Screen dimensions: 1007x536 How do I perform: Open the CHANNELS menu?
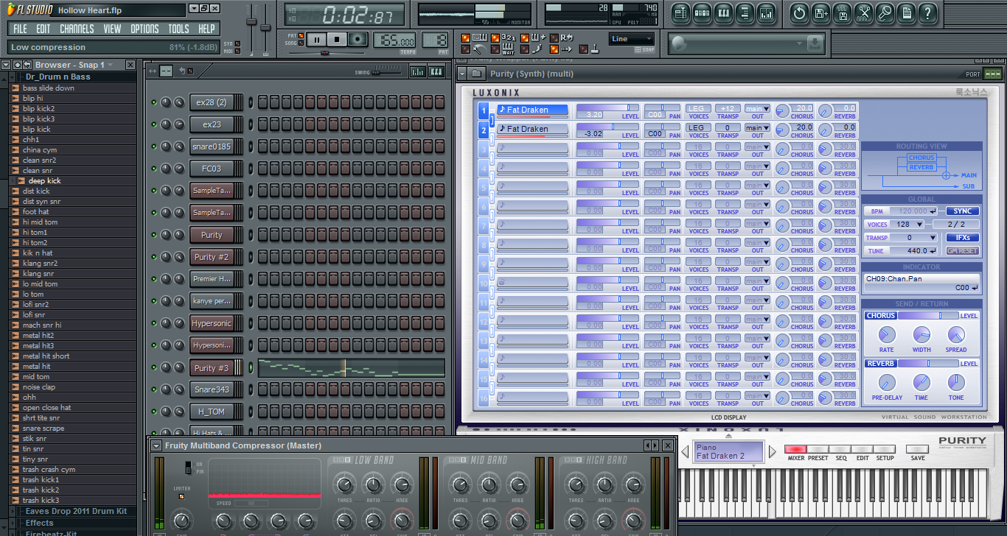click(77, 29)
